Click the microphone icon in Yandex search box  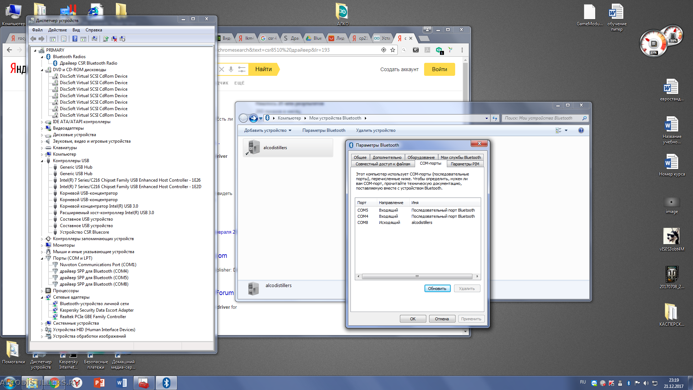[x=231, y=69]
